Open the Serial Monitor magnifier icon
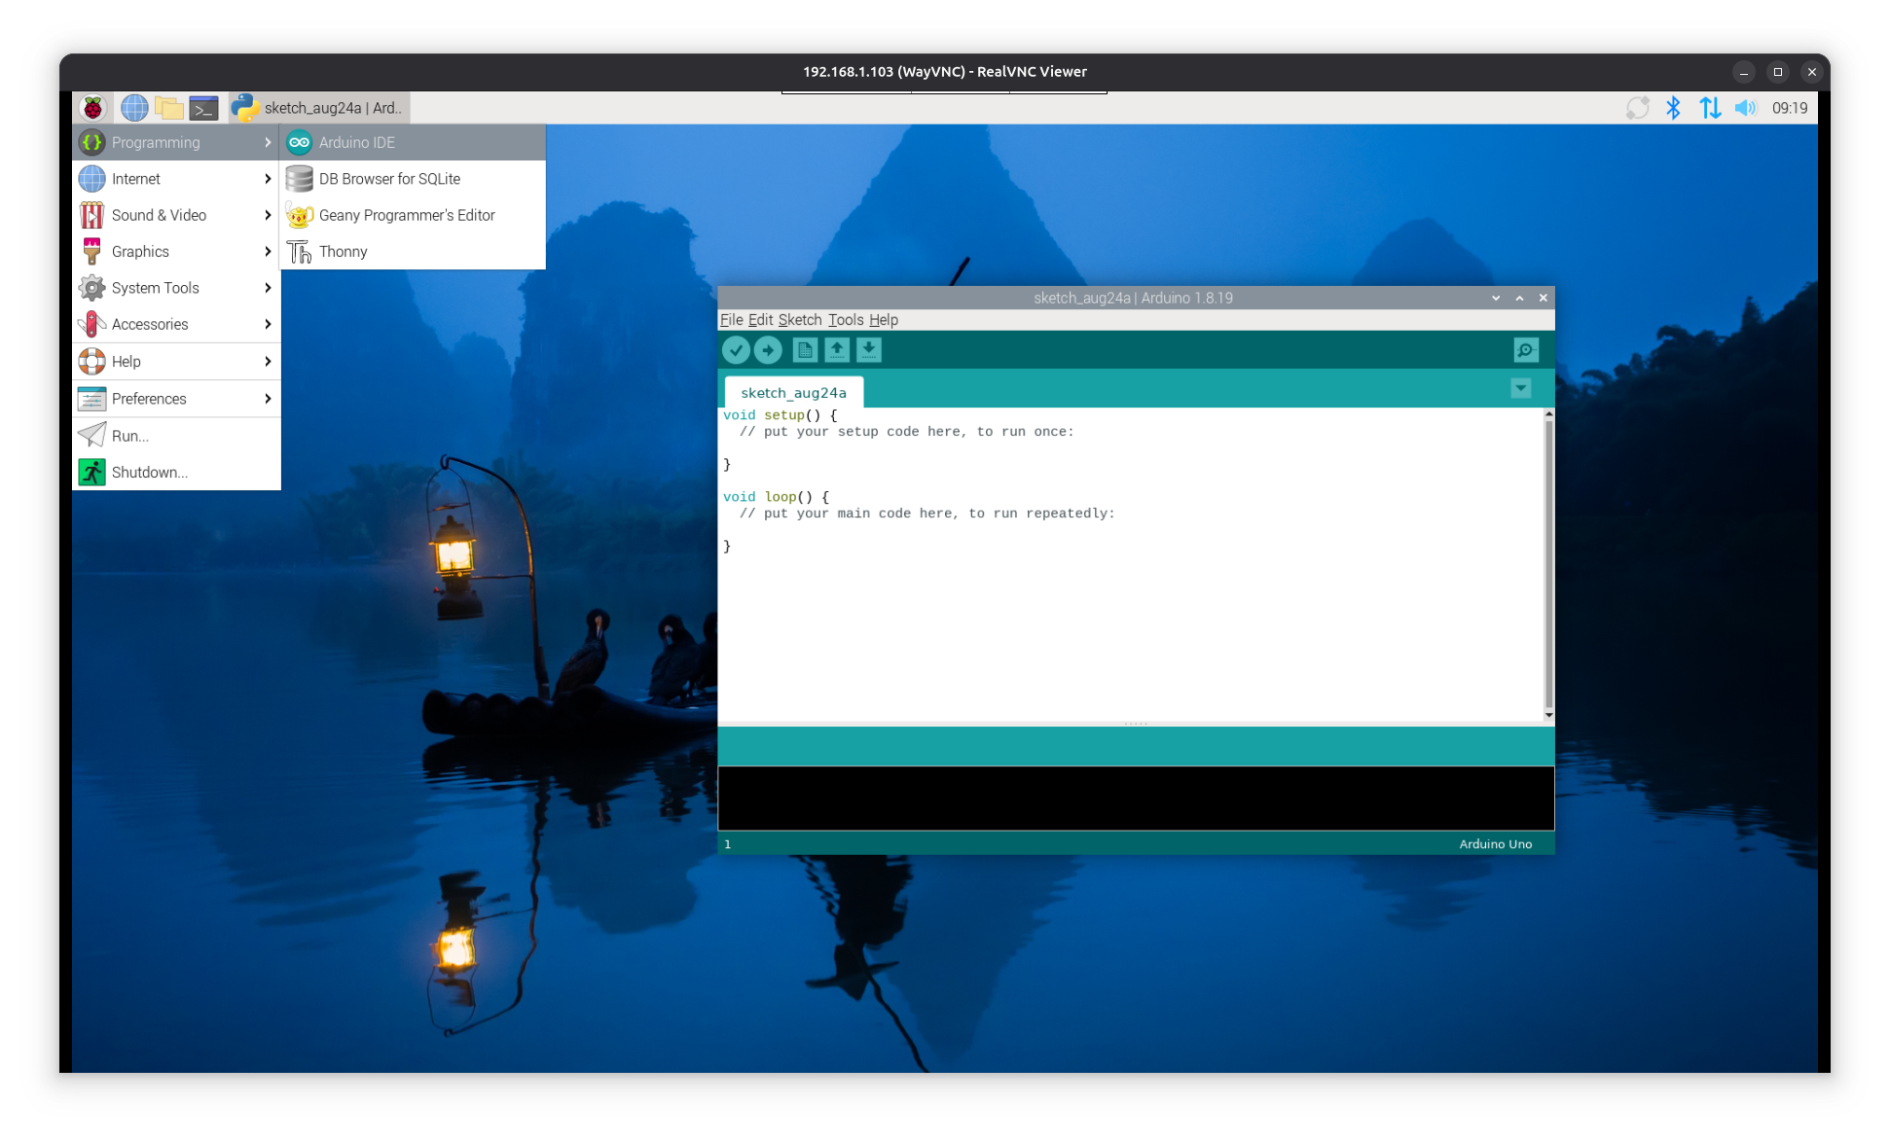 (1525, 350)
